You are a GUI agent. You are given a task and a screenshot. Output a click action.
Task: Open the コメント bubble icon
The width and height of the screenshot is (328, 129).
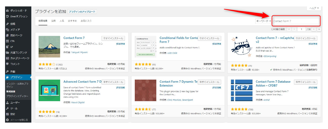tap(7, 64)
